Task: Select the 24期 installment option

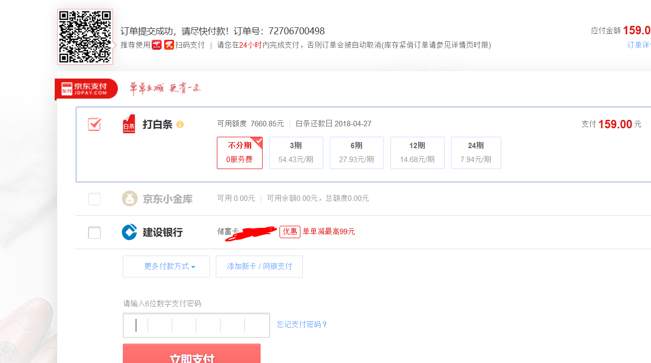Action: click(x=476, y=153)
